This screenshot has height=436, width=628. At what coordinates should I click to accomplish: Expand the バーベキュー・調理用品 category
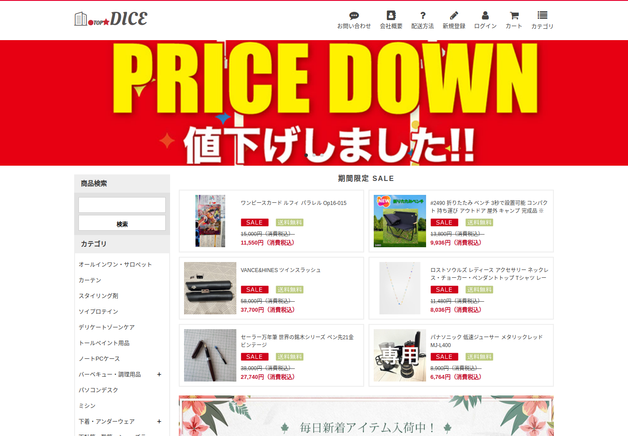point(159,375)
